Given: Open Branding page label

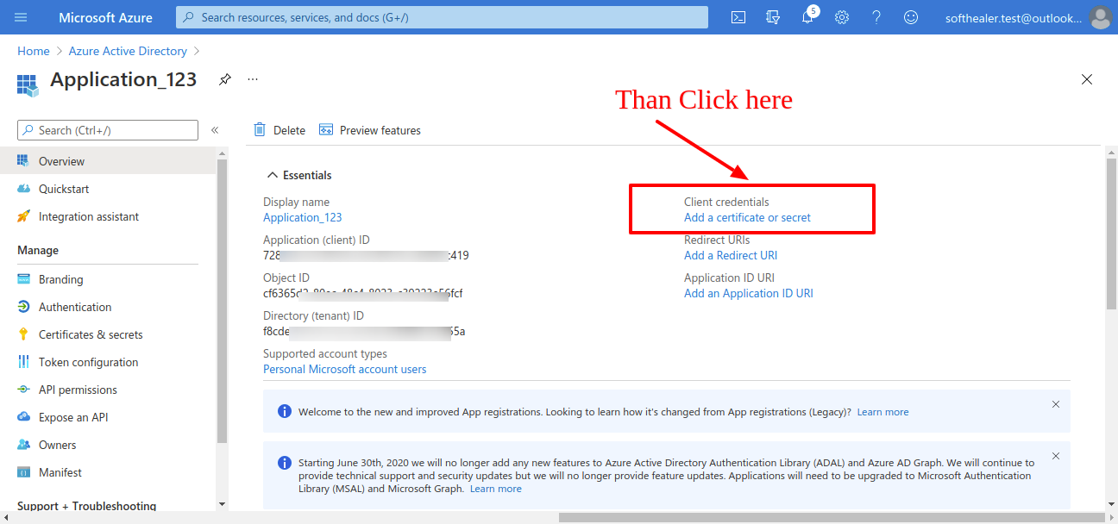Looking at the screenshot, I should click(x=61, y=279).
